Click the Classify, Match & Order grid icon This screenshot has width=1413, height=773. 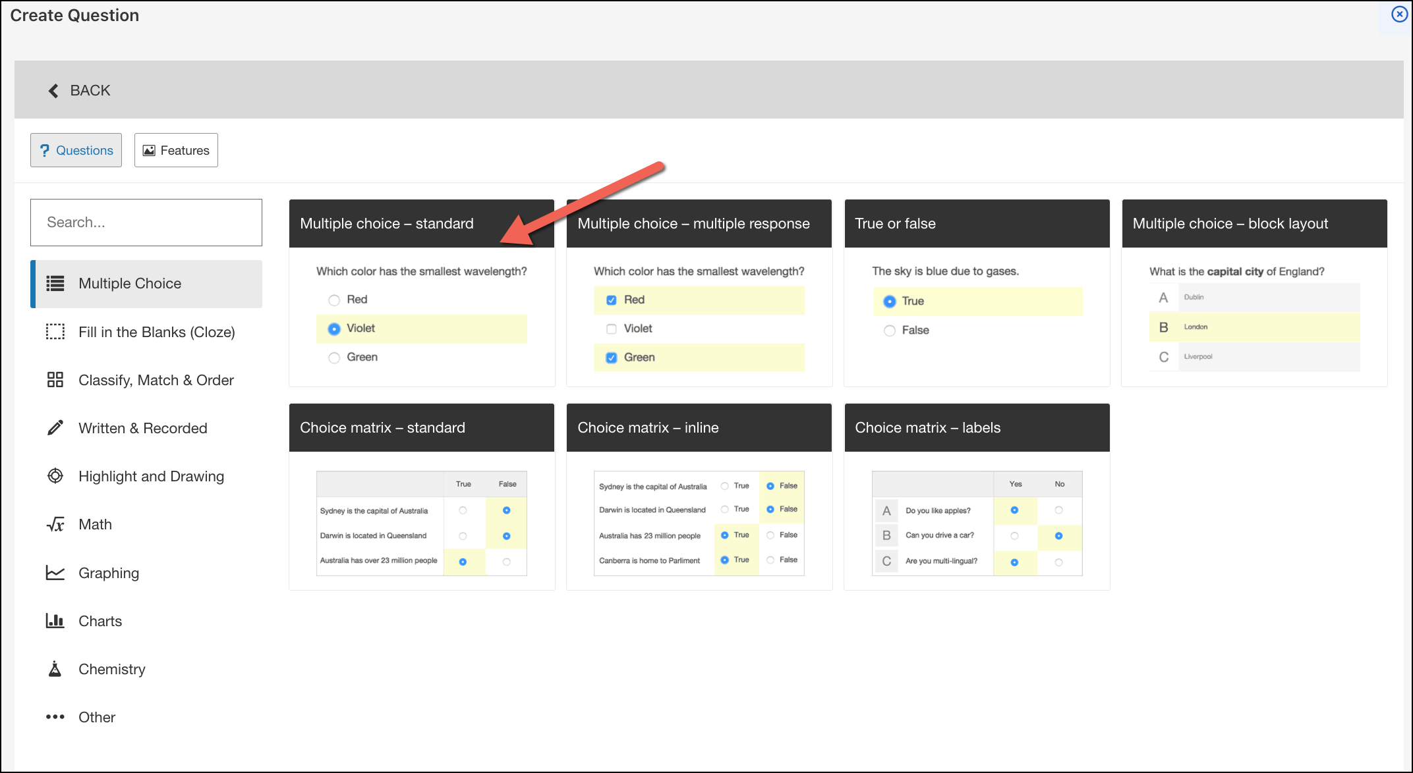(x=55, y=380)
